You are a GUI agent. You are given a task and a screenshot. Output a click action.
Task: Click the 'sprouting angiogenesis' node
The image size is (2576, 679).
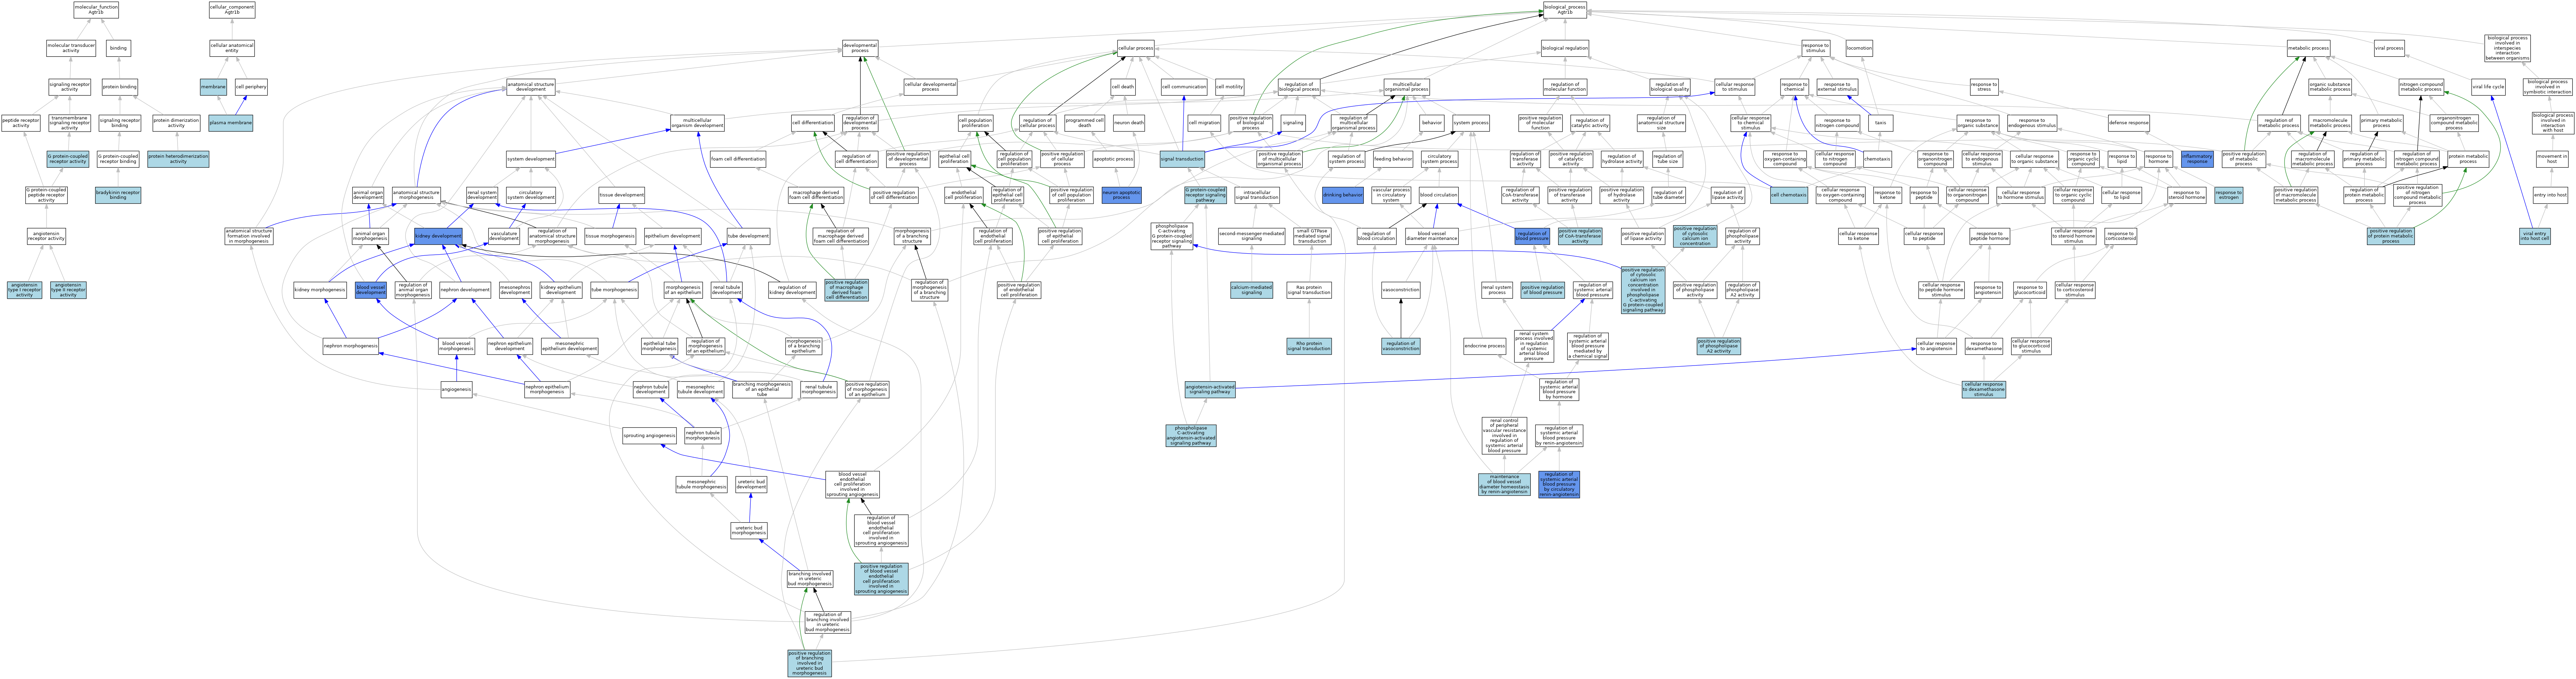[x=649, y=436]
